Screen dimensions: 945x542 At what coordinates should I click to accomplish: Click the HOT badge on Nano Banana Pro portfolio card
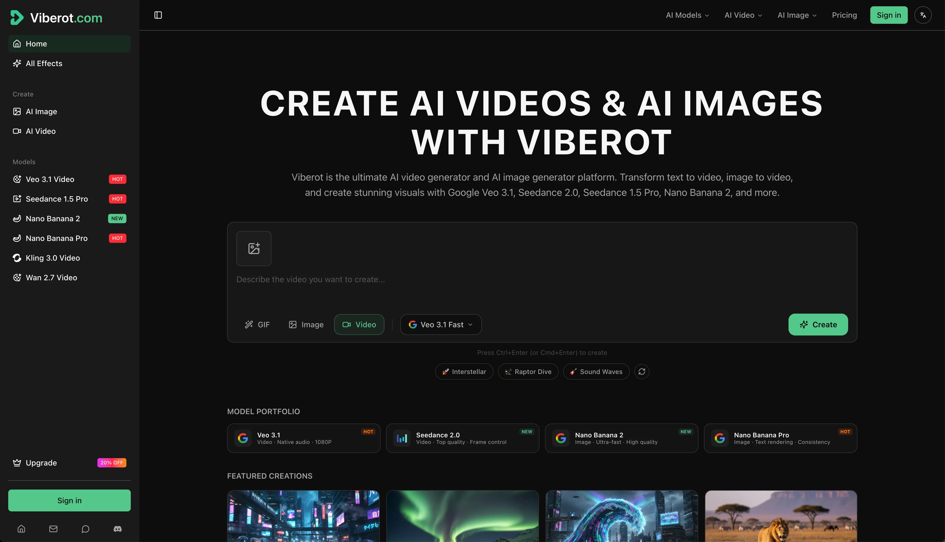(845, 431)
